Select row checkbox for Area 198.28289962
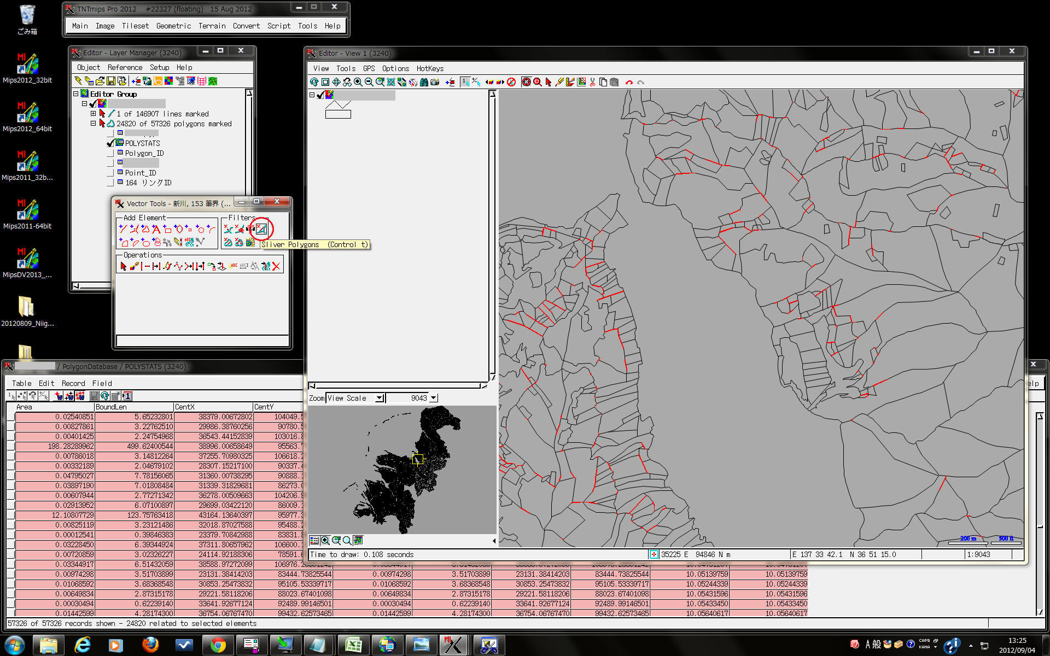This screenshot has width=1050, height=656. pos(11,446)
